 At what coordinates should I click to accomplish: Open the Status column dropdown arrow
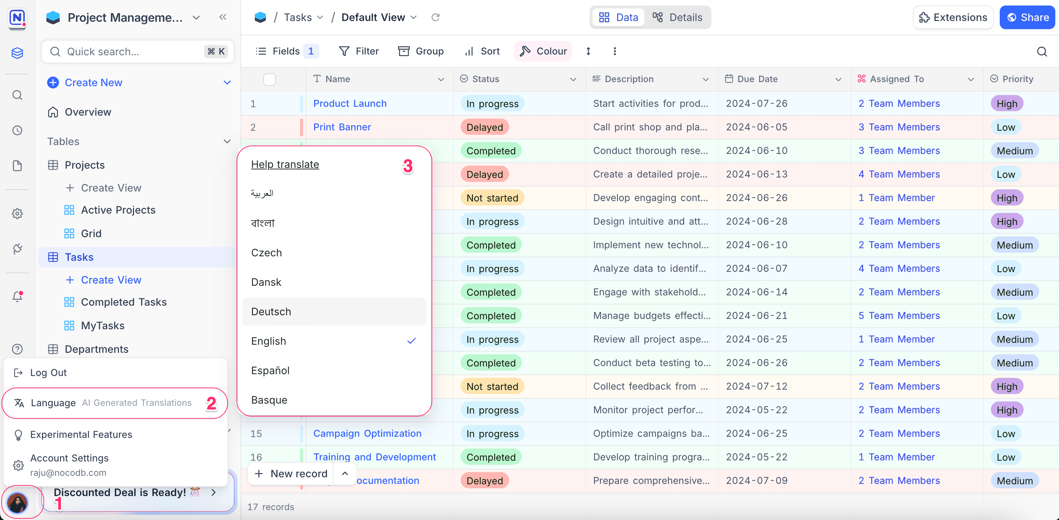click(x=573, y=79)
